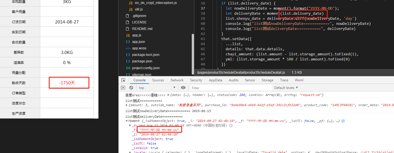Click braces icon next to app.json

click(128, 42)
